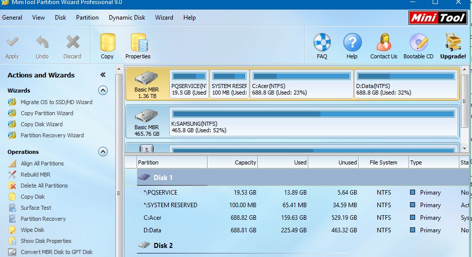
Task: Click the Wipe Disk icon
Action: [12, 230]
